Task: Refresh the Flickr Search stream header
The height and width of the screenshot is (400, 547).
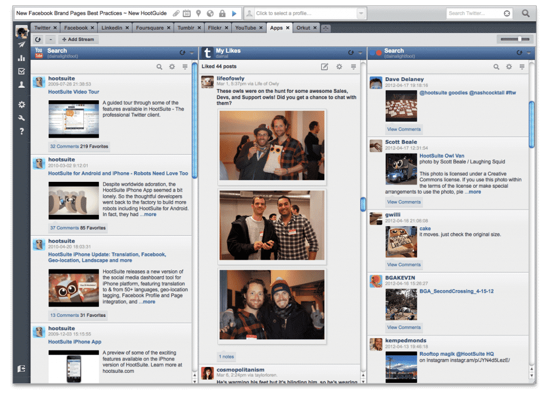Action: (519, 53)
